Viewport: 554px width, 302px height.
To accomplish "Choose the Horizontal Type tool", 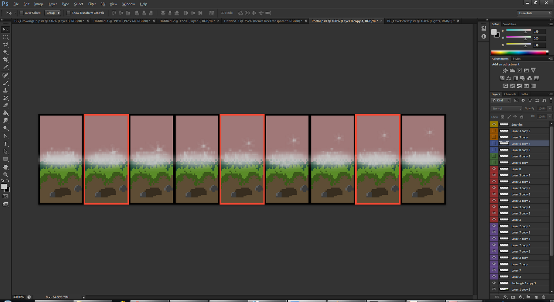I will click(6, 144).
